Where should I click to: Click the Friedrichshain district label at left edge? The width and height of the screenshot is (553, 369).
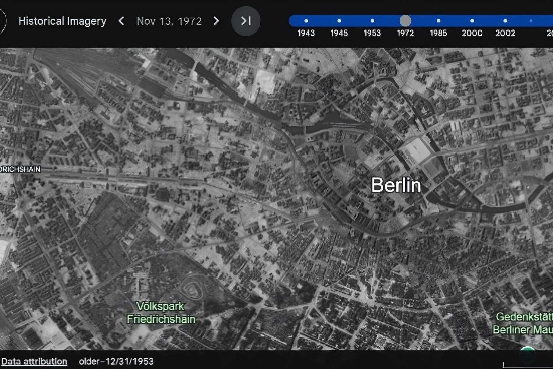pyautogui.click(x=20, y=169)
